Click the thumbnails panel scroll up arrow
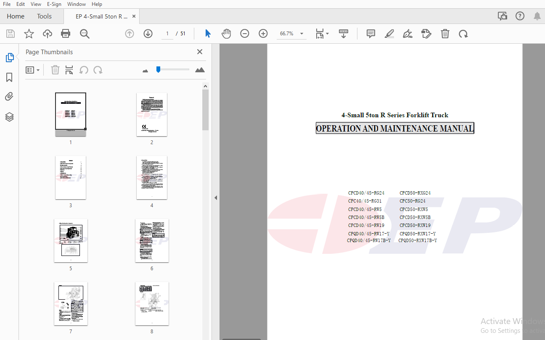The width and height of the screenshot is (545, 340). pyautogui.click(x=205, y=86)
